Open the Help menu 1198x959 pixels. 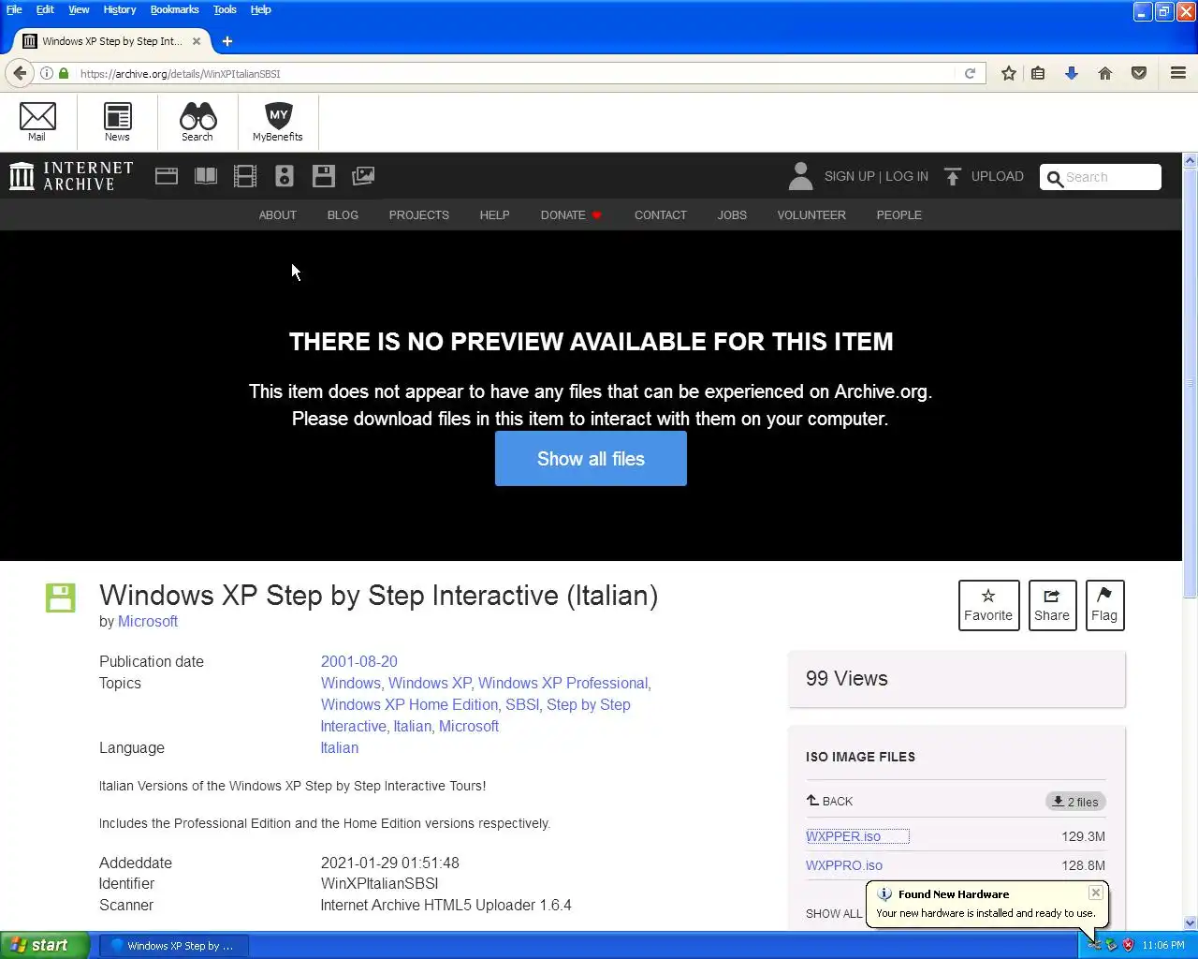coord(261,9)
